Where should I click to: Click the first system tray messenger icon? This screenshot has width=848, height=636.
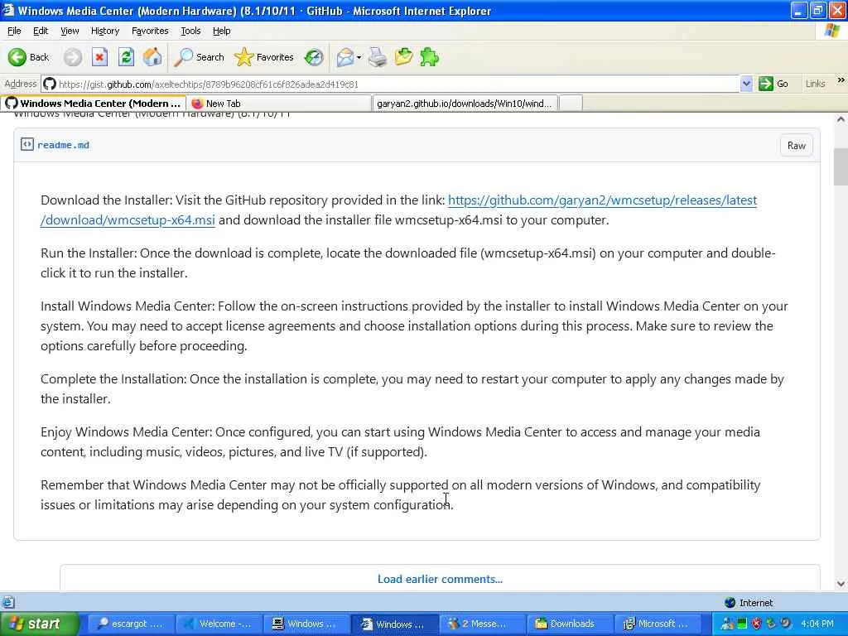point(727,624)
